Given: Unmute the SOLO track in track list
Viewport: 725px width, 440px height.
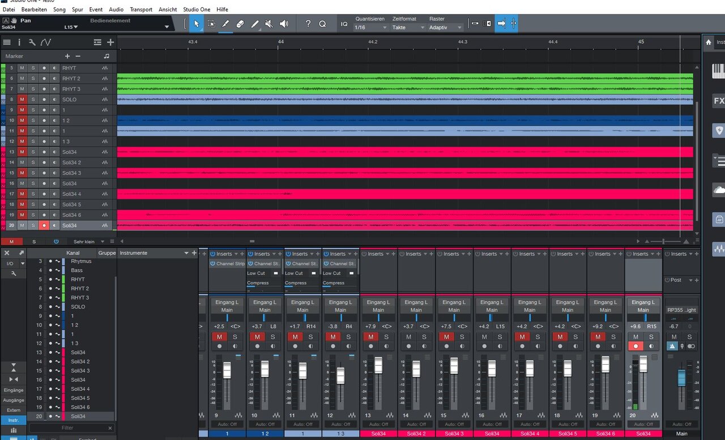Looking at the screenshot, I should (22, 100).
